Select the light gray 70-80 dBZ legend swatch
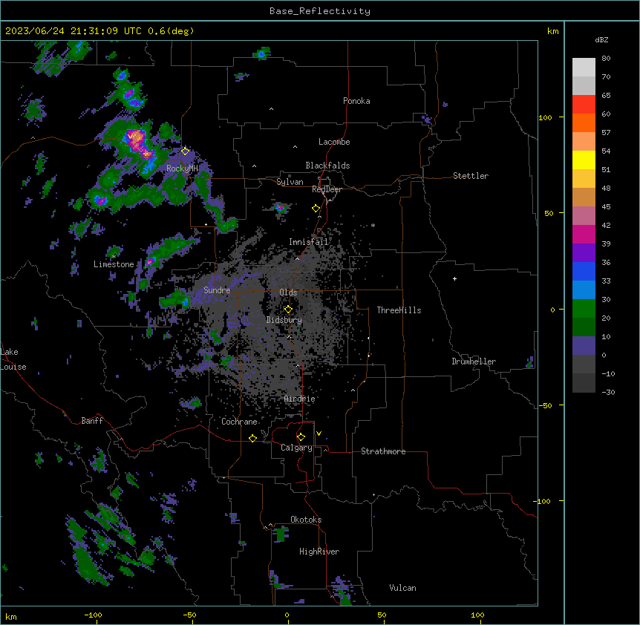Viewport: 640px width, 625px height. tap(584, 68)
